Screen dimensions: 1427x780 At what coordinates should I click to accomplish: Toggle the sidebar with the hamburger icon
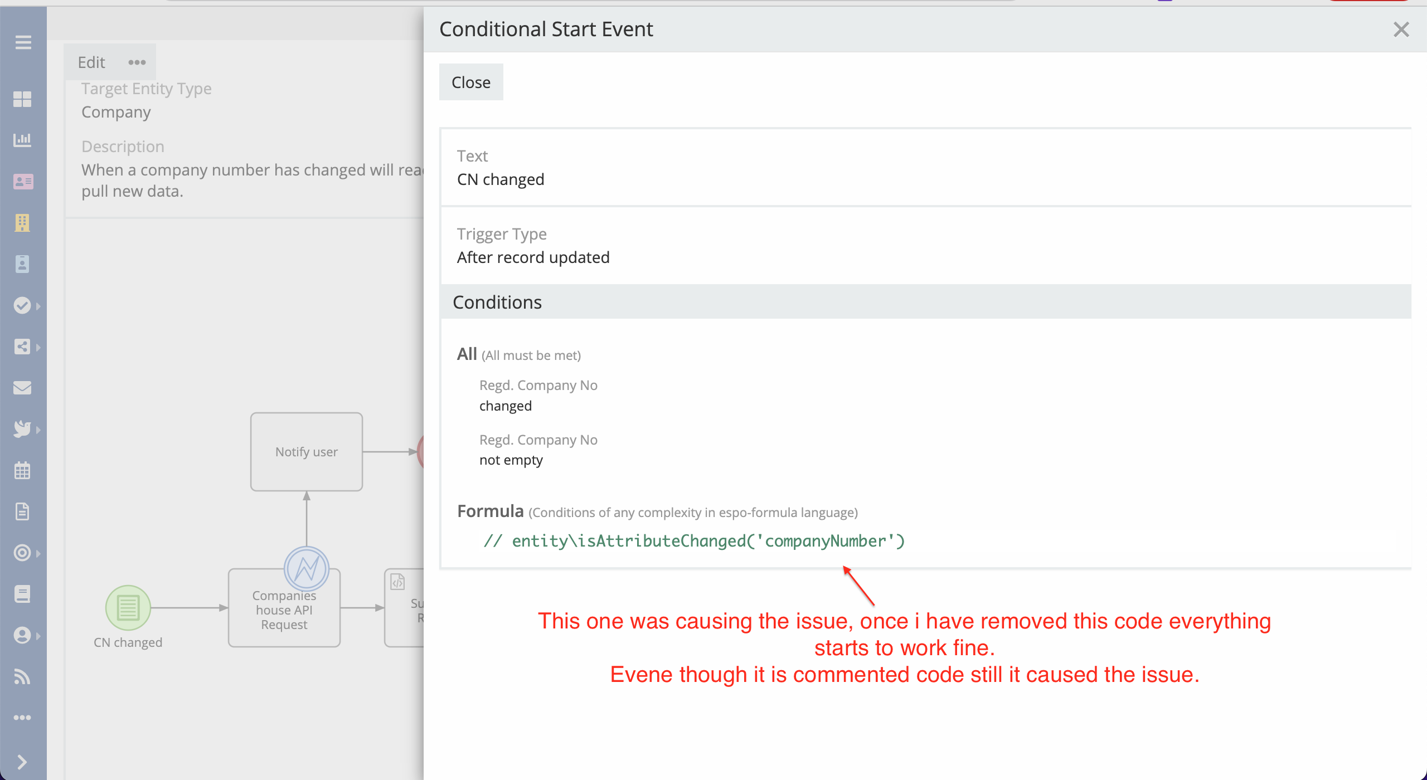(23, 42)
